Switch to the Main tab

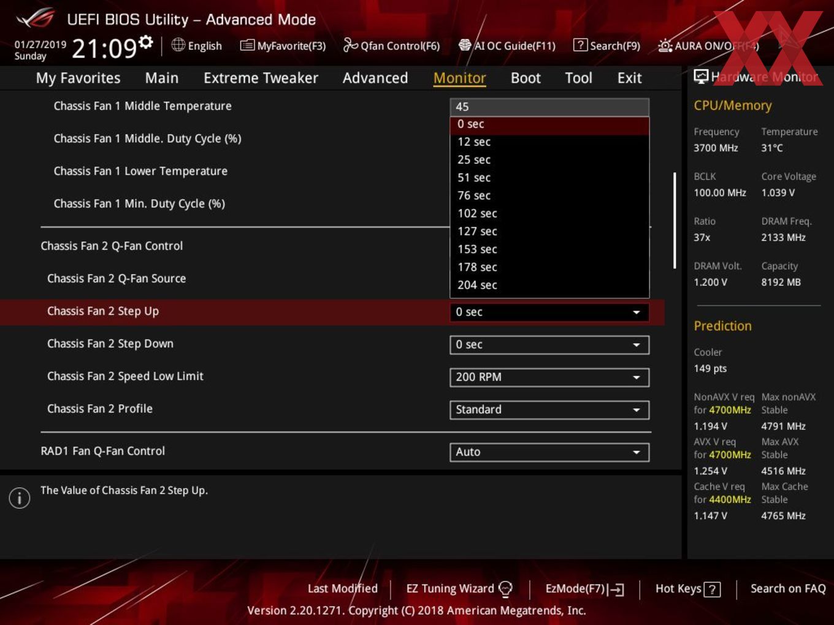click(162, 78)
